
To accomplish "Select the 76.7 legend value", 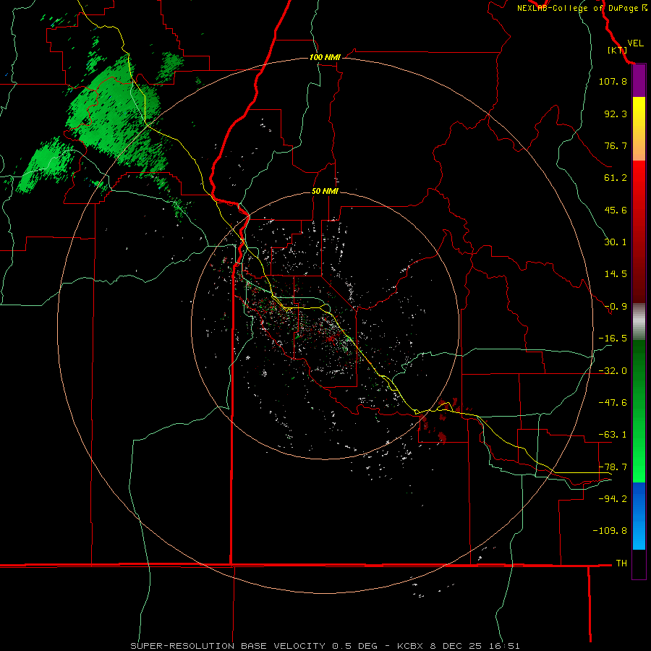I will click(x=616, y=145).
